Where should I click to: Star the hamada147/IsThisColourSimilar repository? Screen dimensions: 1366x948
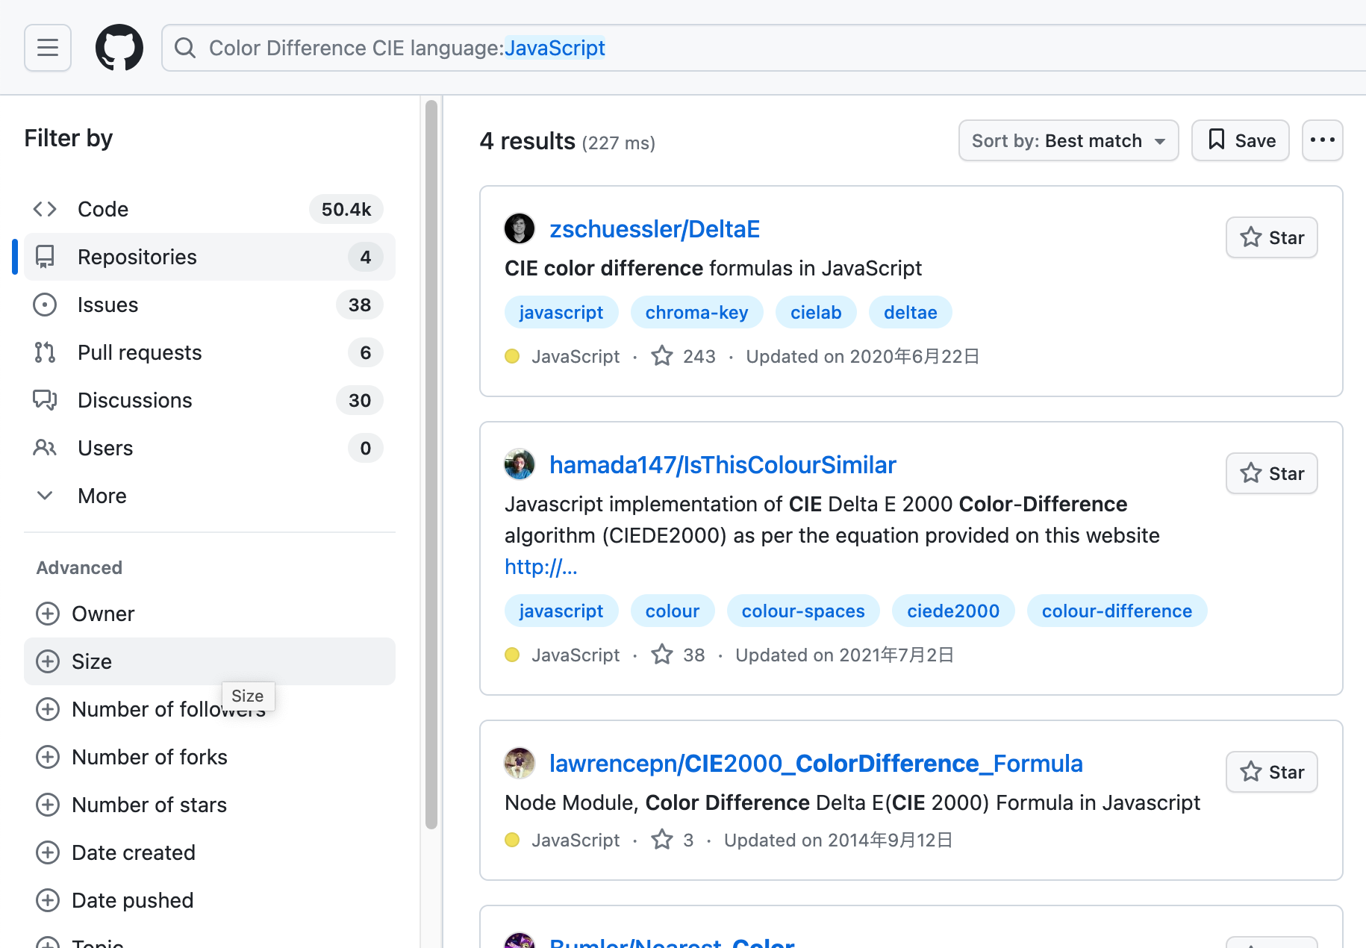click(x=1271, y=473)
